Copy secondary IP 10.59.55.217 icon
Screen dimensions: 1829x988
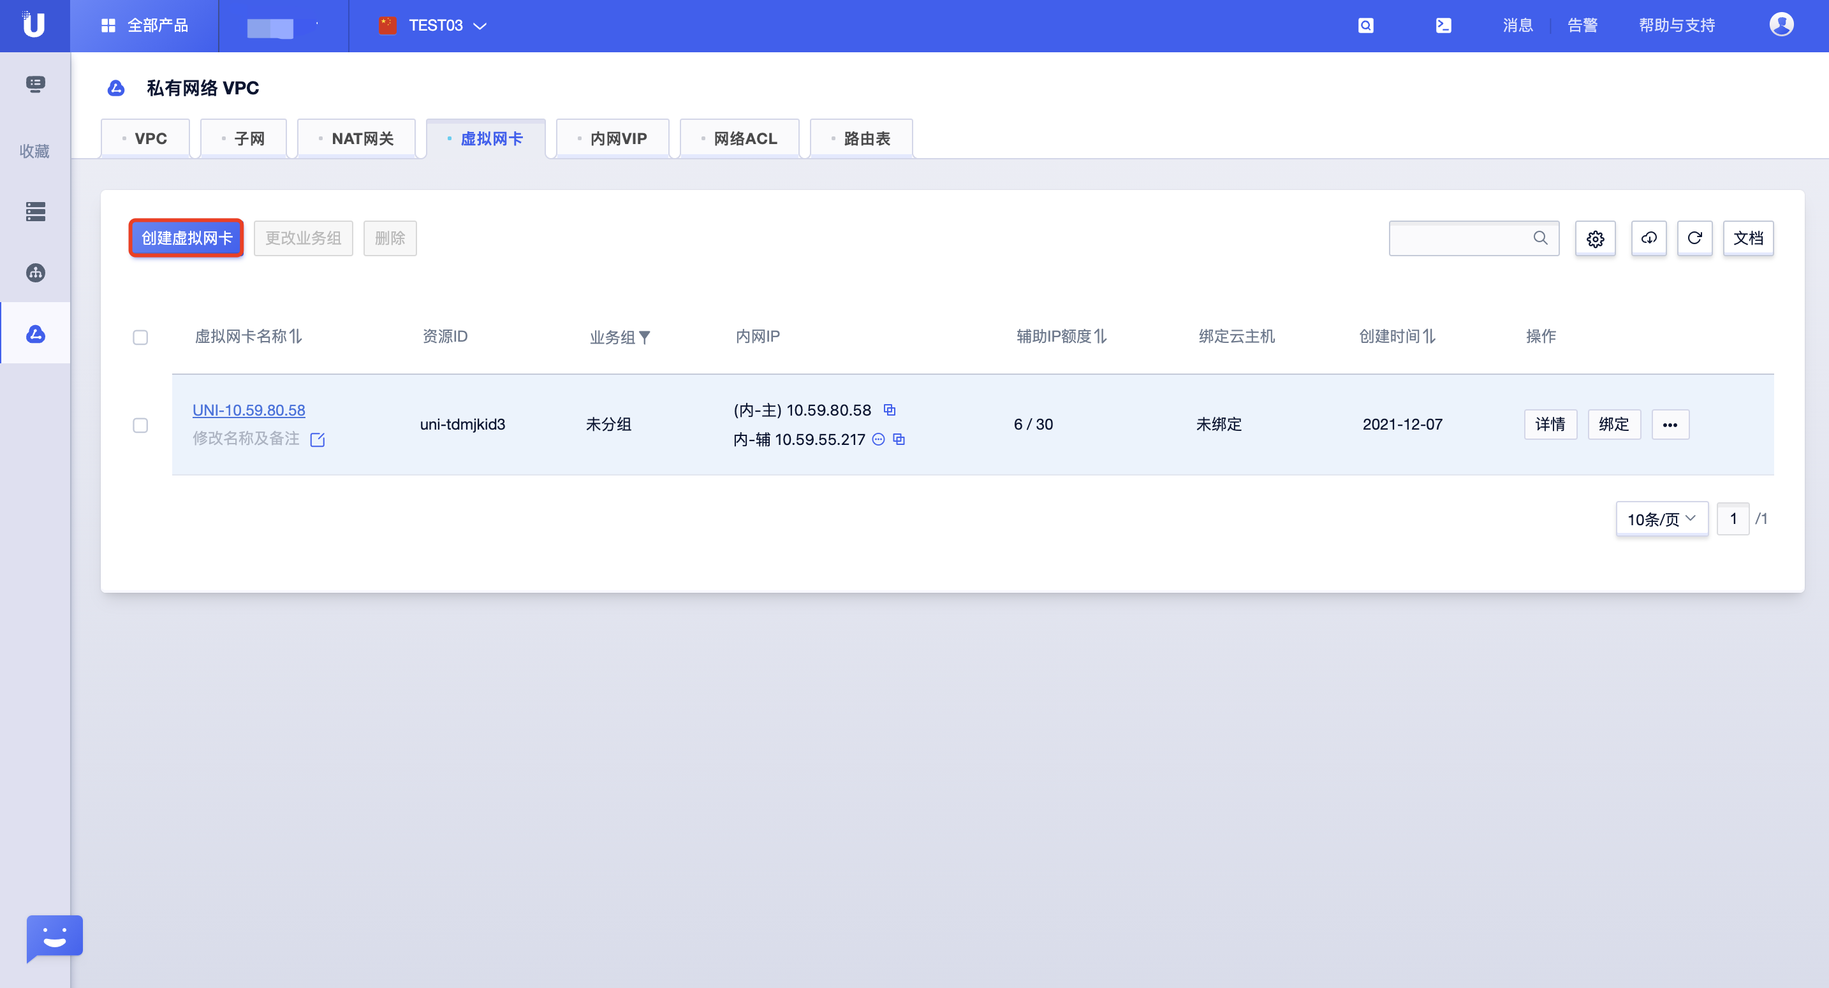click(899, 439)
